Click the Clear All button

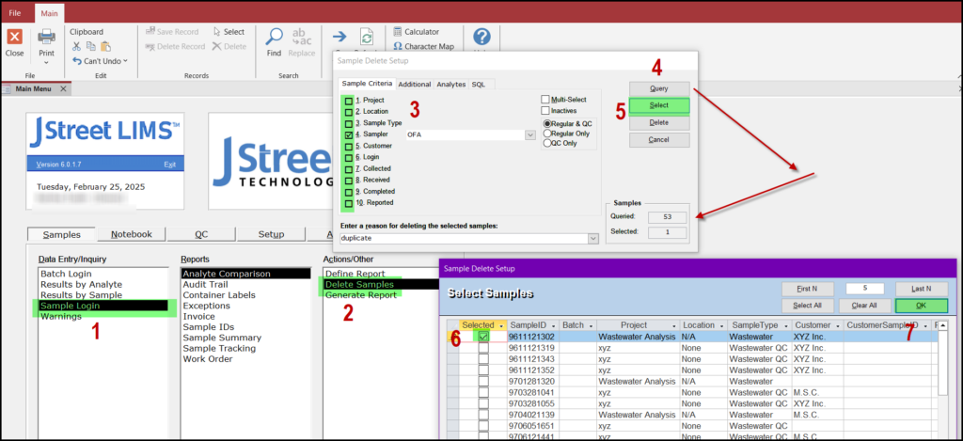click(865, 306)
